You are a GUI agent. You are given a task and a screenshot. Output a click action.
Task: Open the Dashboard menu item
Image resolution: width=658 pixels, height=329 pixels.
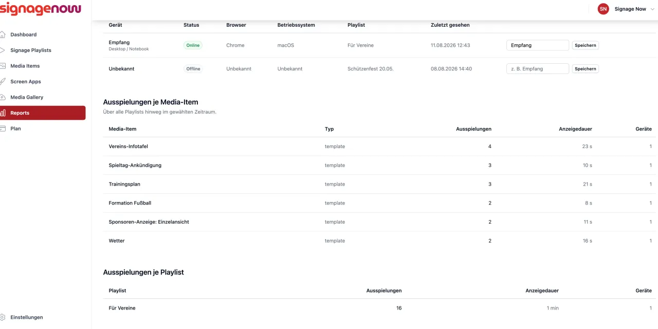pyautogui.click(x=43, y=34)
